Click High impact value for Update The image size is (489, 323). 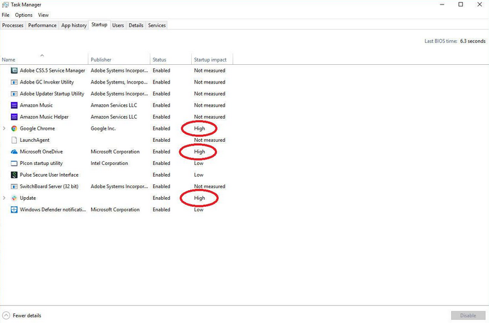200,198
